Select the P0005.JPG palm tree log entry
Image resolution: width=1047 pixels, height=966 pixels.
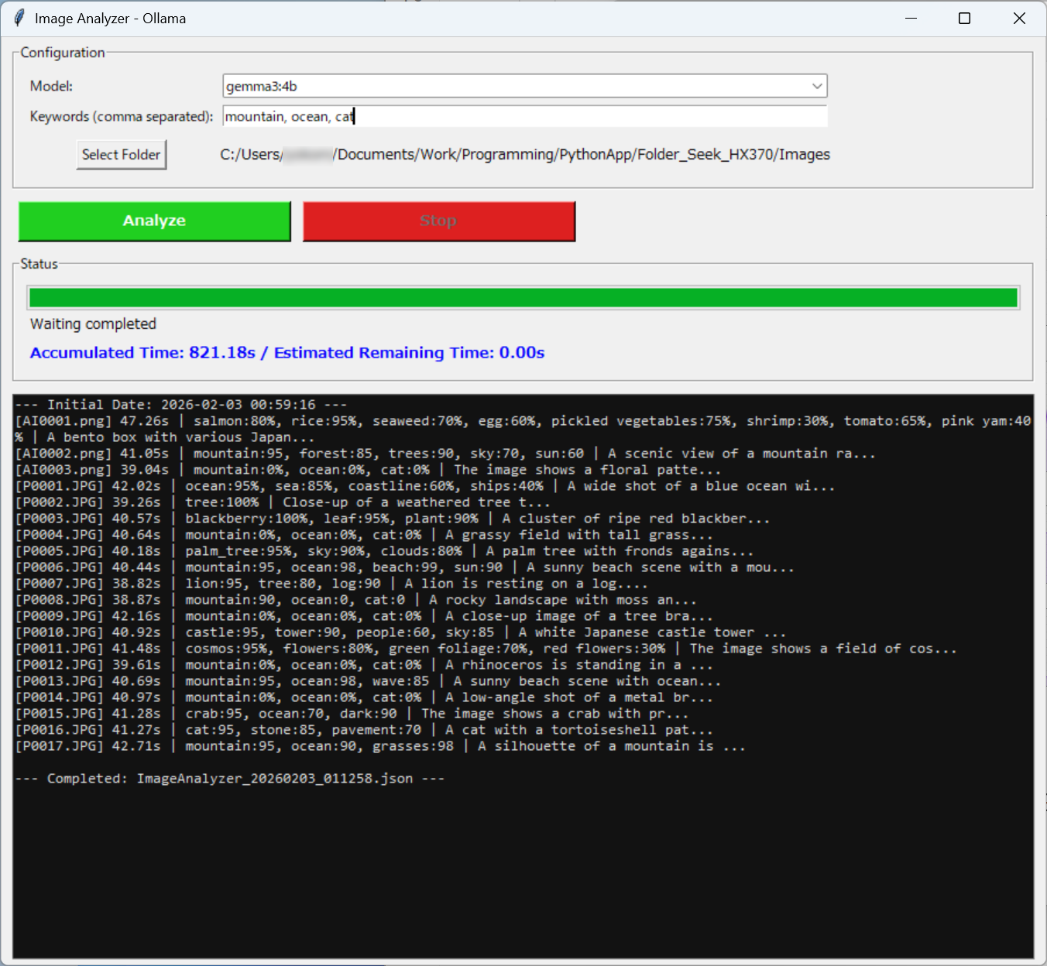(384, 551)
